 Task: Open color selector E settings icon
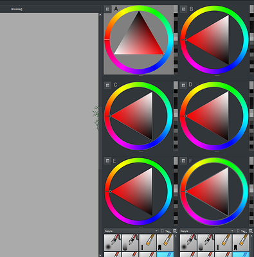(x=107, y=161)
